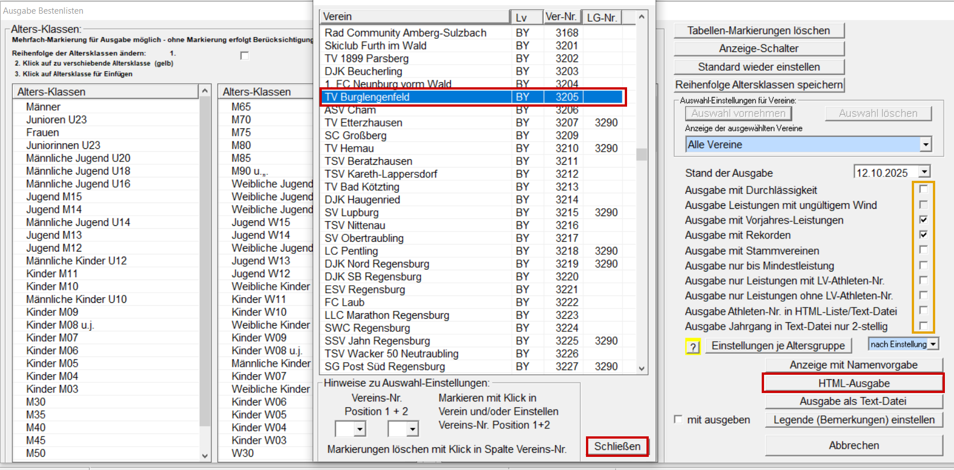Viewport: 954px width, 470px height.
Task: Toggle Ausgabe mit Rekorden checkbox
Action: coord(923,234)
